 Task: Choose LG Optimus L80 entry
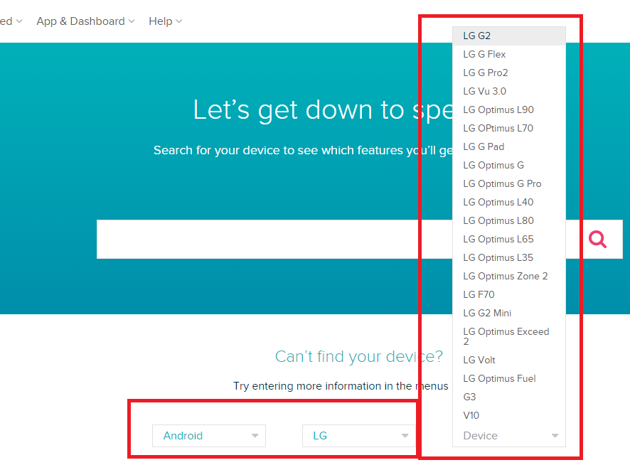point(509,220)
